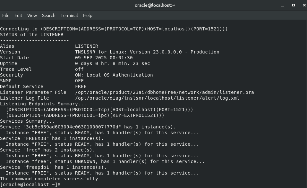This screenshot has height=188, width=307.
Task: Close the terminal window
Action: pyautogui.click(x=304, y=5)
